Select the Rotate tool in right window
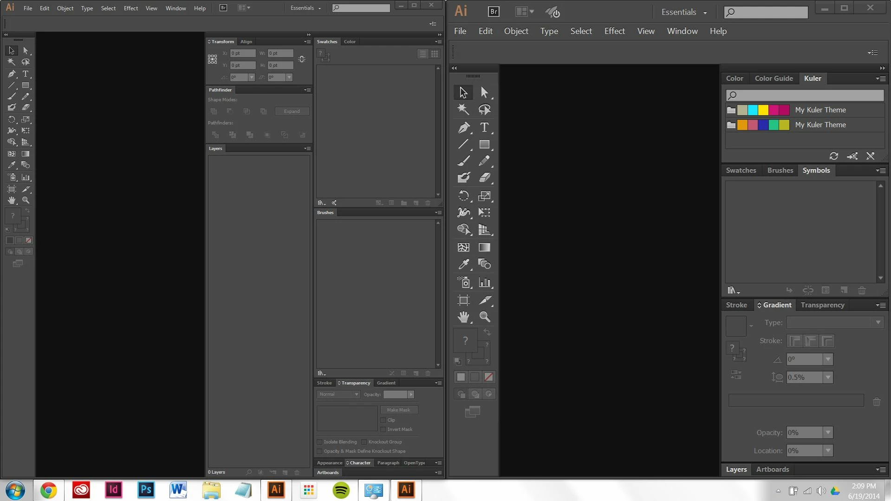Viewport: 891px width, 501px height. click(x=463, y=195)
